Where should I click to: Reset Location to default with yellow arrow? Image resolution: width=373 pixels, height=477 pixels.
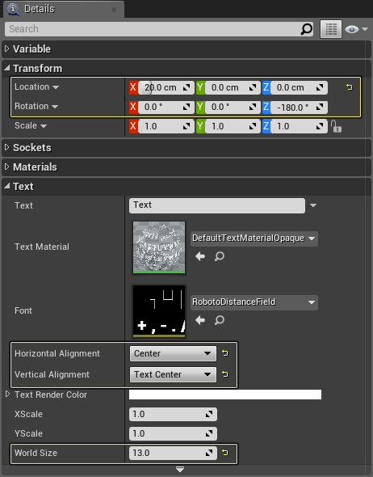coord(350,87)
